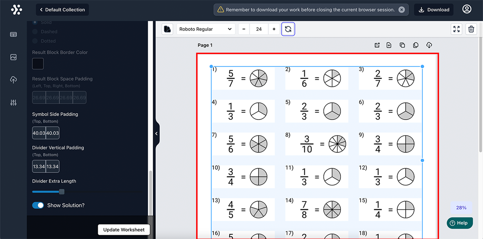Image resolution: width=483 pixels, height=239 pixels.
Task: Click the Download button
Action: click(x=434, y=10)
